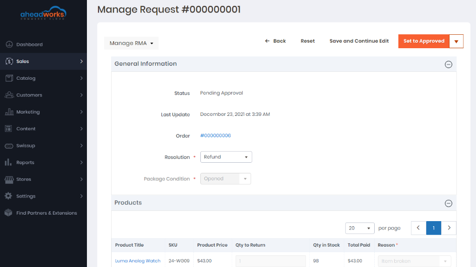This screenshot has width=476, height=267.
Task: Expand the Customers submenu chevron
Action: pos(81,95)
